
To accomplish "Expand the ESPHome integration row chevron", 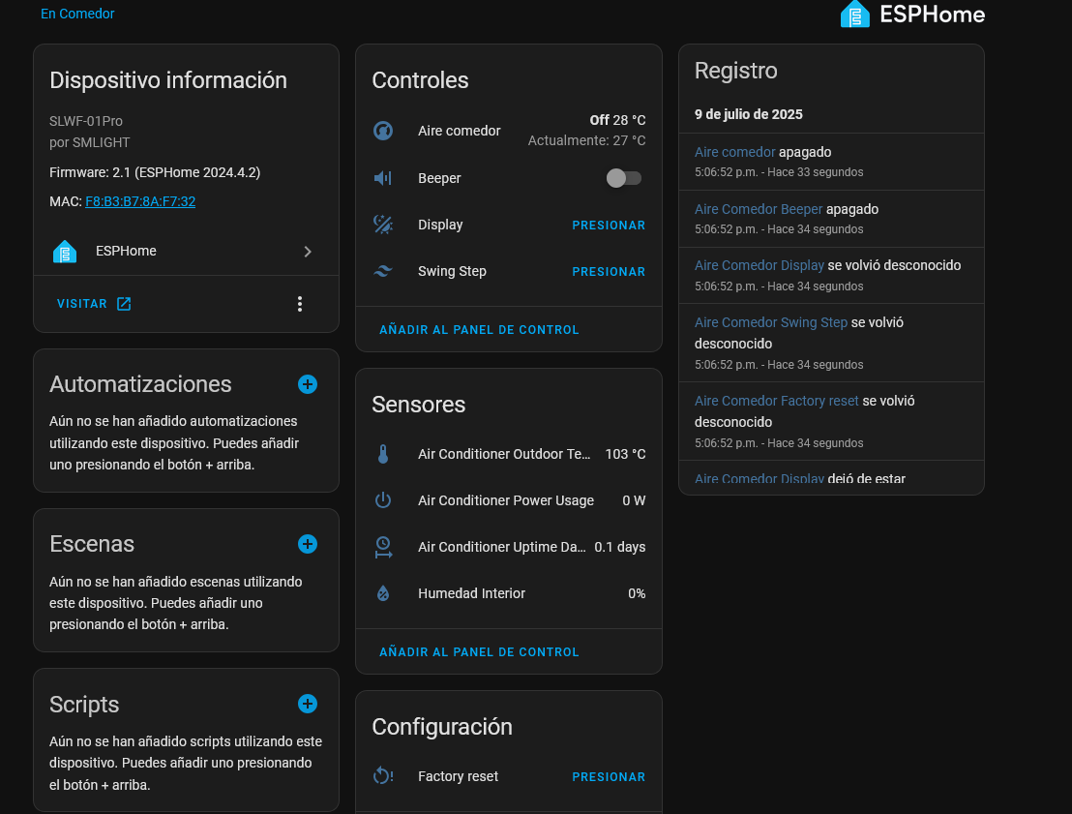I will (x=308, y=252).
